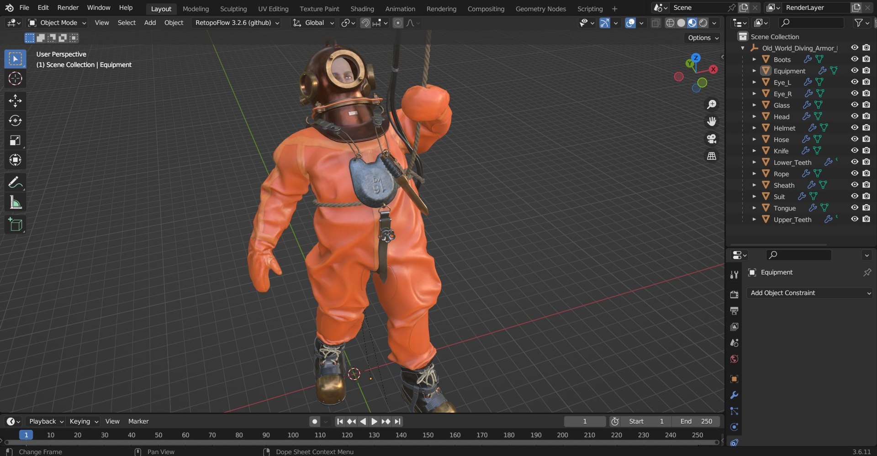This screenshot has height=456, width=877.
Task: Activate the Move tool
Action: click(x=15, y=101)
